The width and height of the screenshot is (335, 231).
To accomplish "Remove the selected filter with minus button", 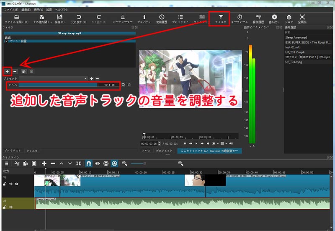I will pos(15,71).
